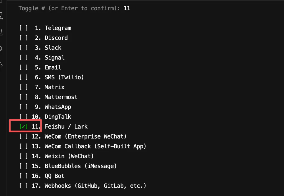The image size is (284, 196).
Task: Click the checked box for Feishu / Lark
Action: click(x=24, y=126)
